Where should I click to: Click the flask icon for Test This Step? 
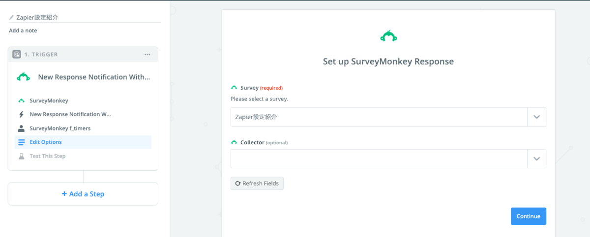21,156
